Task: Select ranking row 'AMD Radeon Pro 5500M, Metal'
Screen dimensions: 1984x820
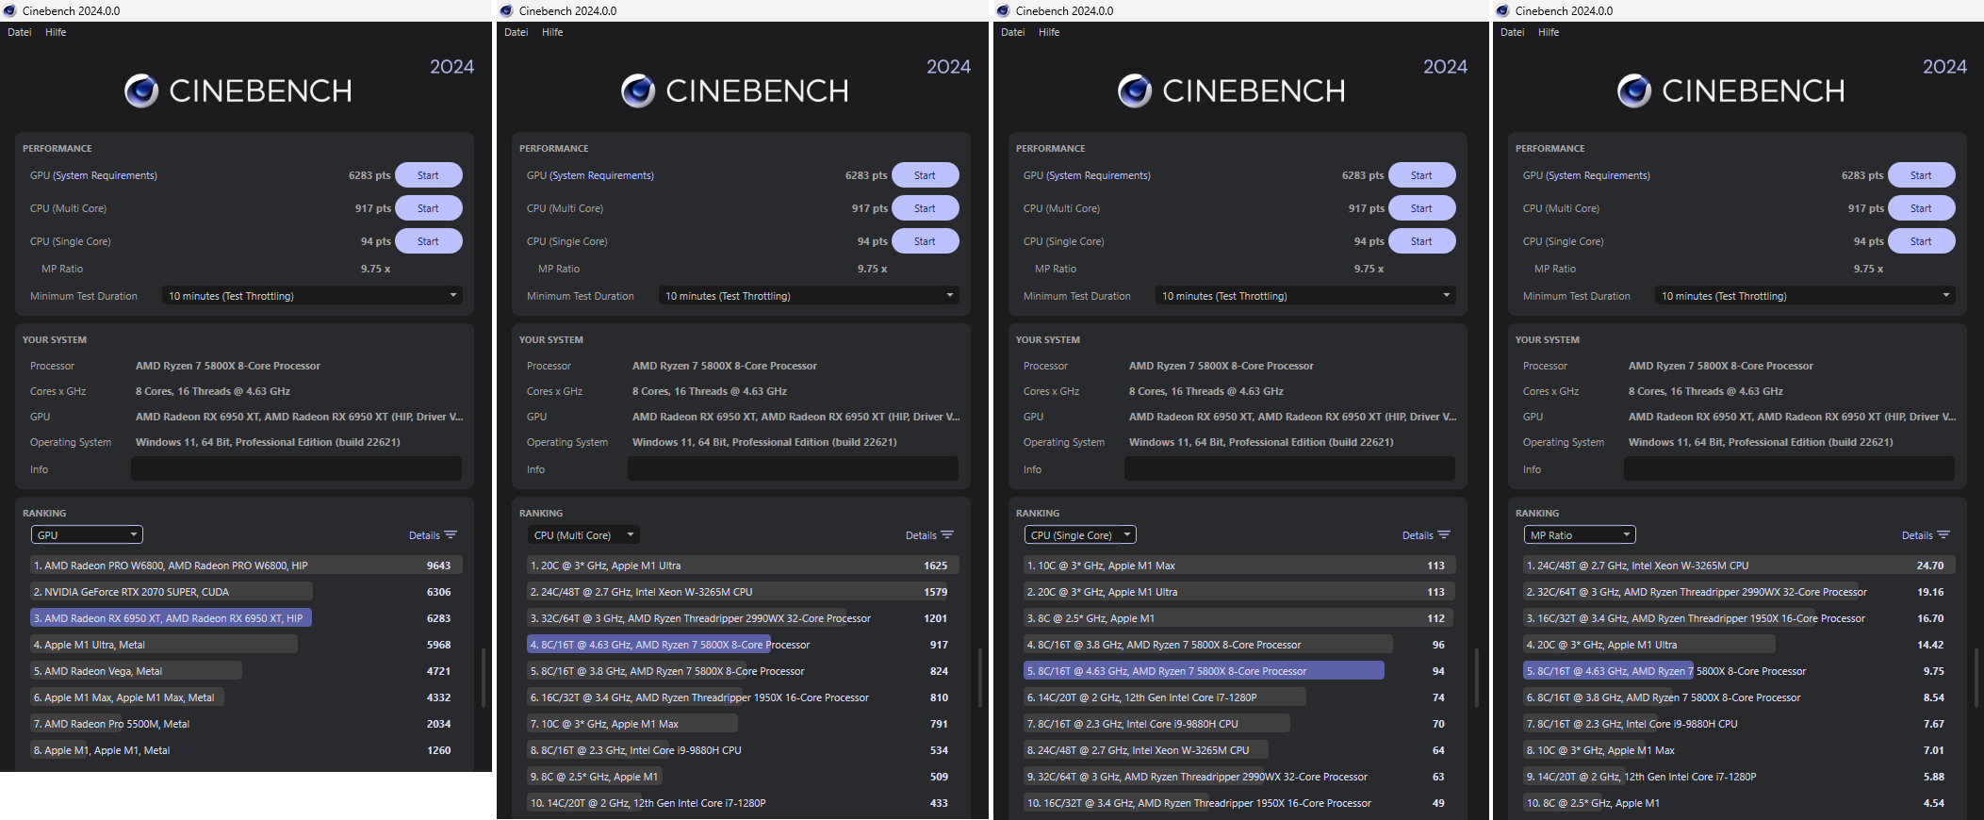Action: 246,724
